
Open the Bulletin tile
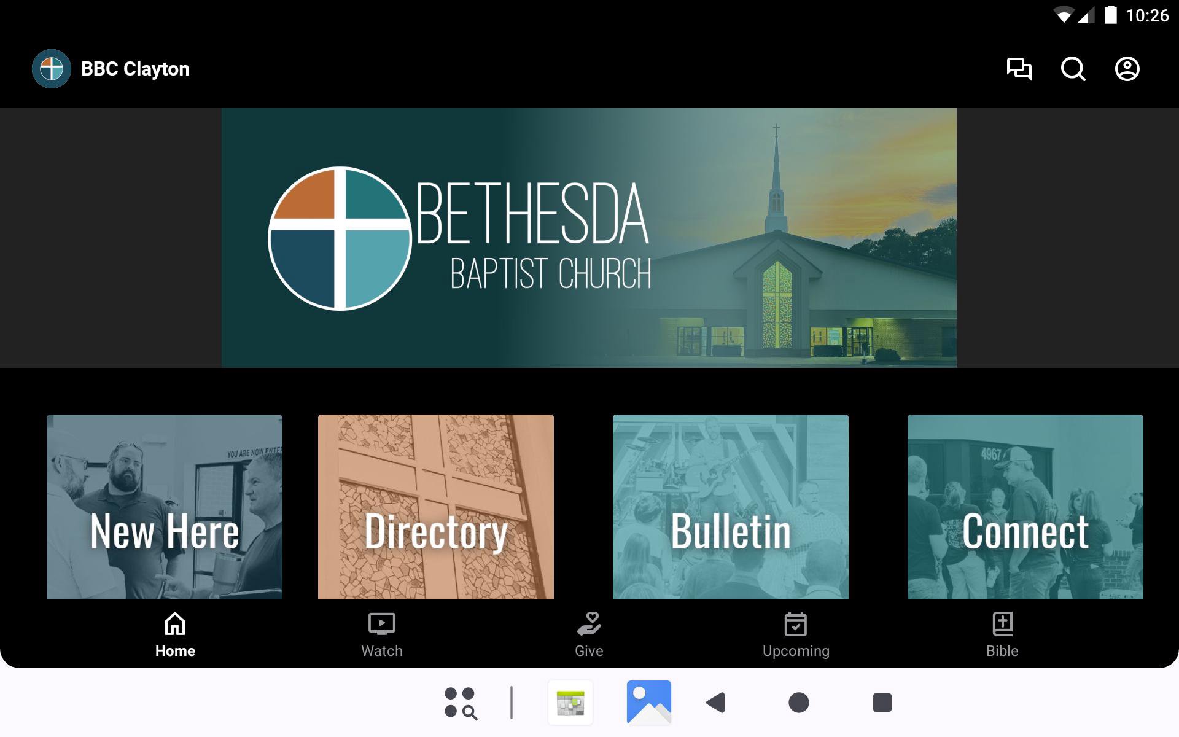[x=731, y=507]
